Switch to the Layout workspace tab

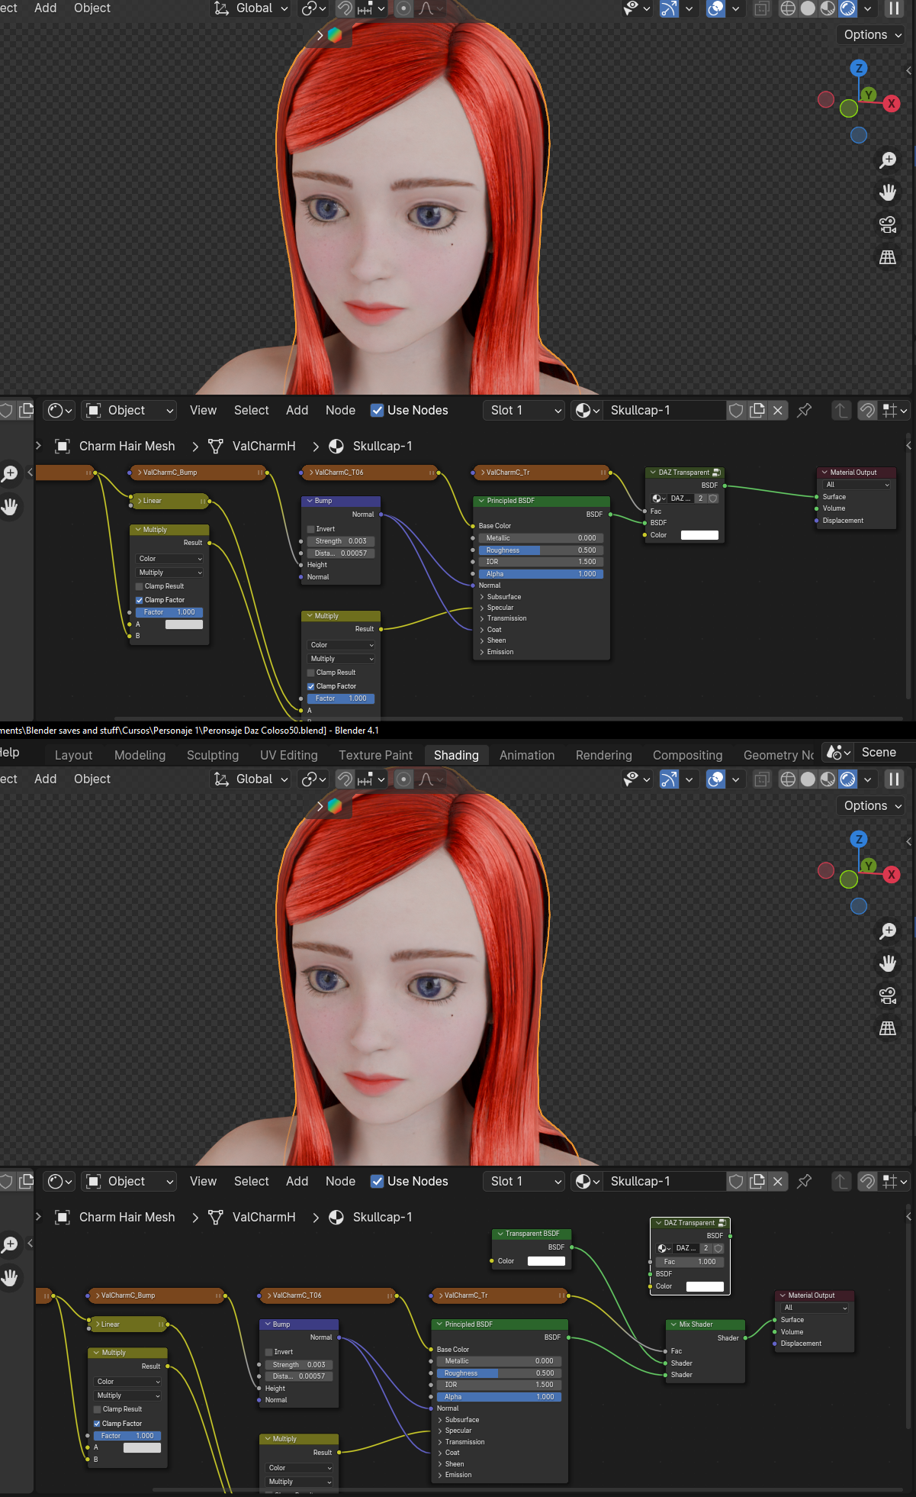(x=73, y=755)
